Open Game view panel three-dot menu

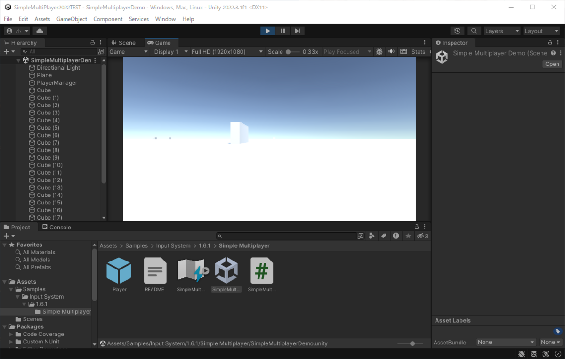tap(425, 42)
